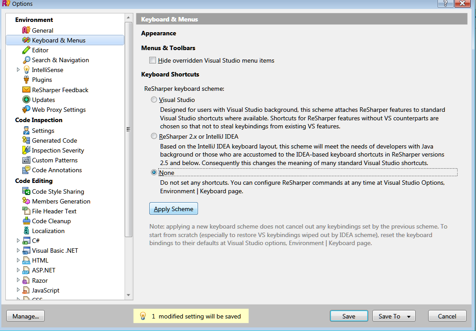This screenshot has width=476, height=331.
Task: Expand the C# tree node
Action: tap(18, 241)
